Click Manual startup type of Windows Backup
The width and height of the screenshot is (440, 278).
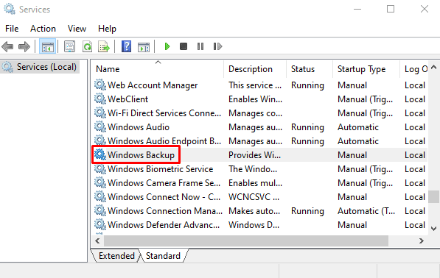(x=352, y=155)
